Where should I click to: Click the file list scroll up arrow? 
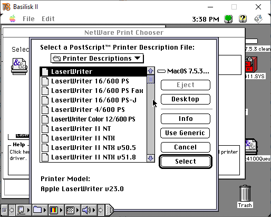pos(151,71)
